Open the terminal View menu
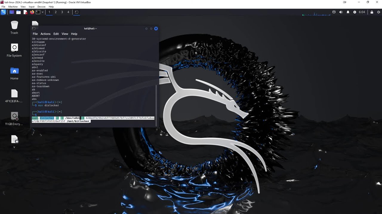Screen dimensions: 382x214 [x=65, y=34]
